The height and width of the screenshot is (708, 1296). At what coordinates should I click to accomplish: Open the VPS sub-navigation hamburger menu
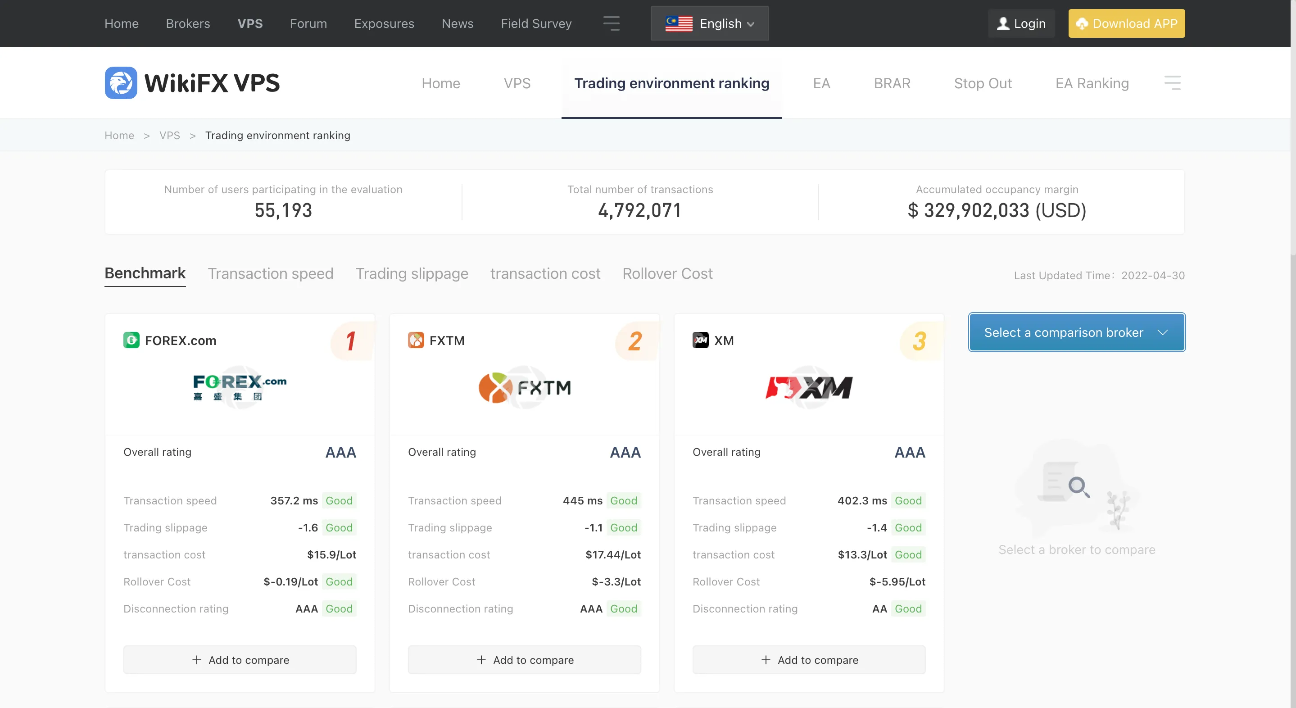[1172, 82]
